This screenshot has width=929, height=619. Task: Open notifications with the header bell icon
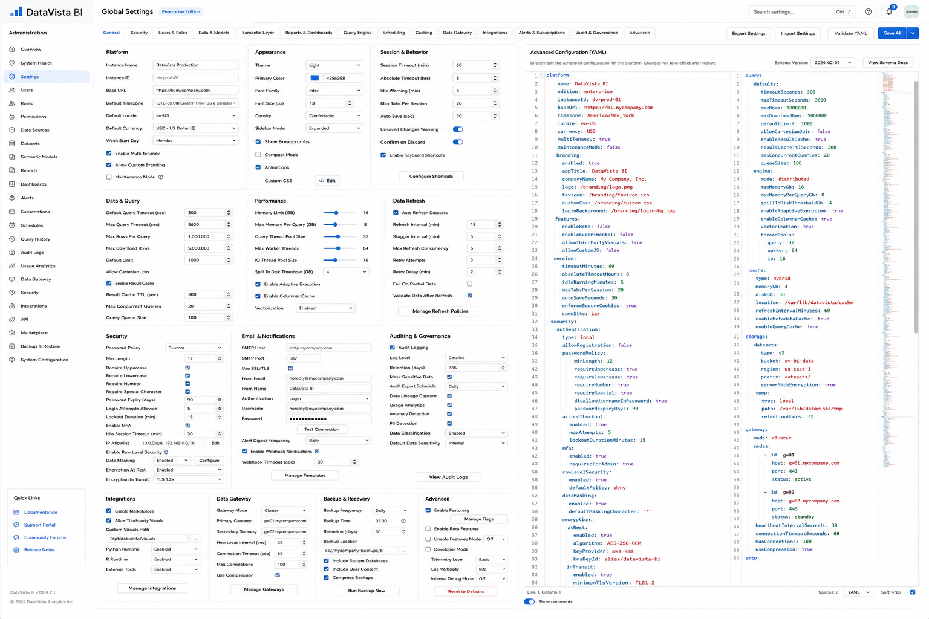click(x=889, y=11)
